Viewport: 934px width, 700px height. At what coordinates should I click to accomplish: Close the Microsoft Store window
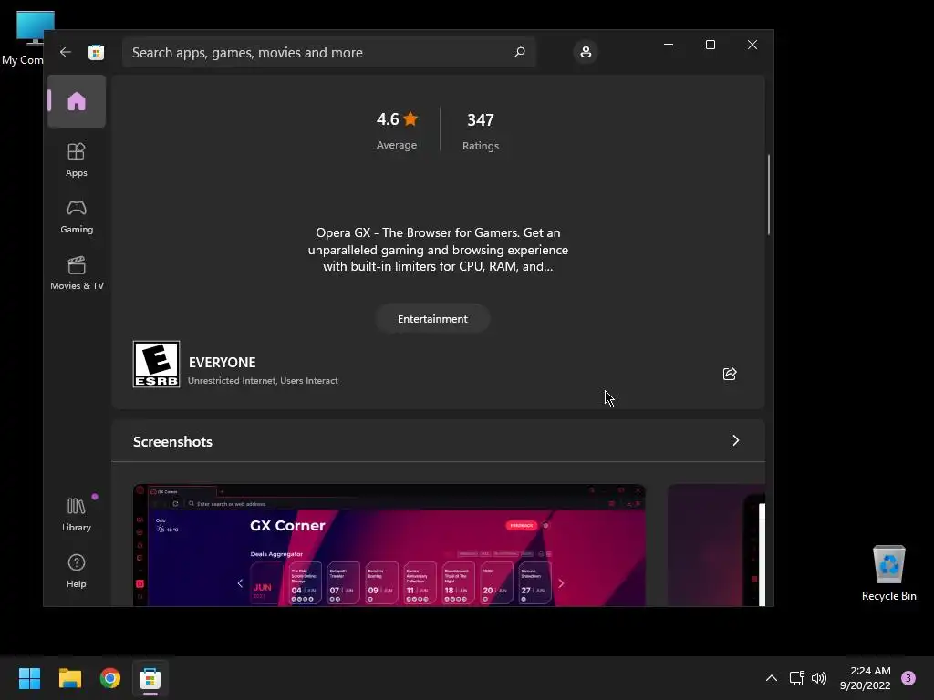[x=752, y=45]
